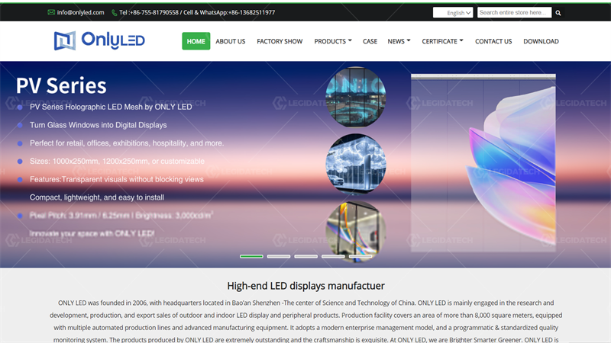Image resolution: width=611 pixels, height=343 pixels.
Task: Click the green phone icon
Action: click(x=114, y=13)
